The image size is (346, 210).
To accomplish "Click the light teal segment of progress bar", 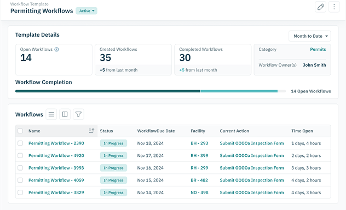I will click(239, 91).
